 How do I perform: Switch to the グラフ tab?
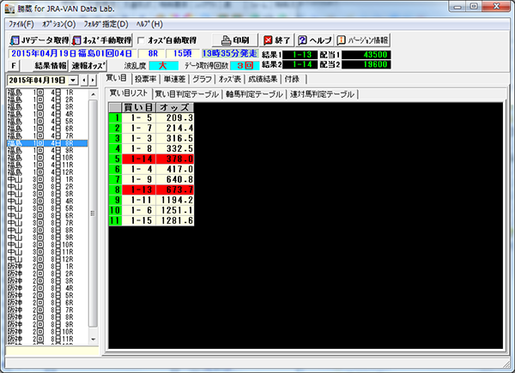202,79
